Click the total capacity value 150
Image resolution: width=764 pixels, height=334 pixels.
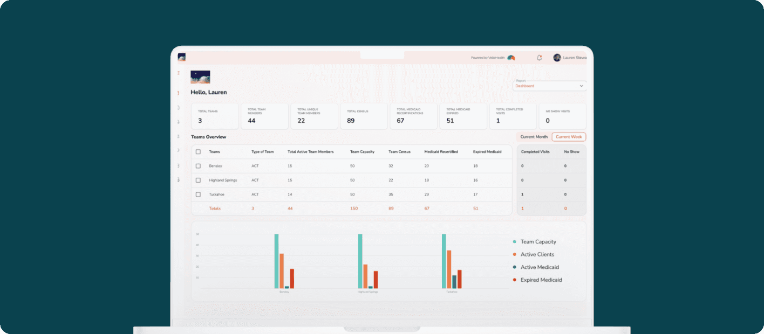(354, 208)
